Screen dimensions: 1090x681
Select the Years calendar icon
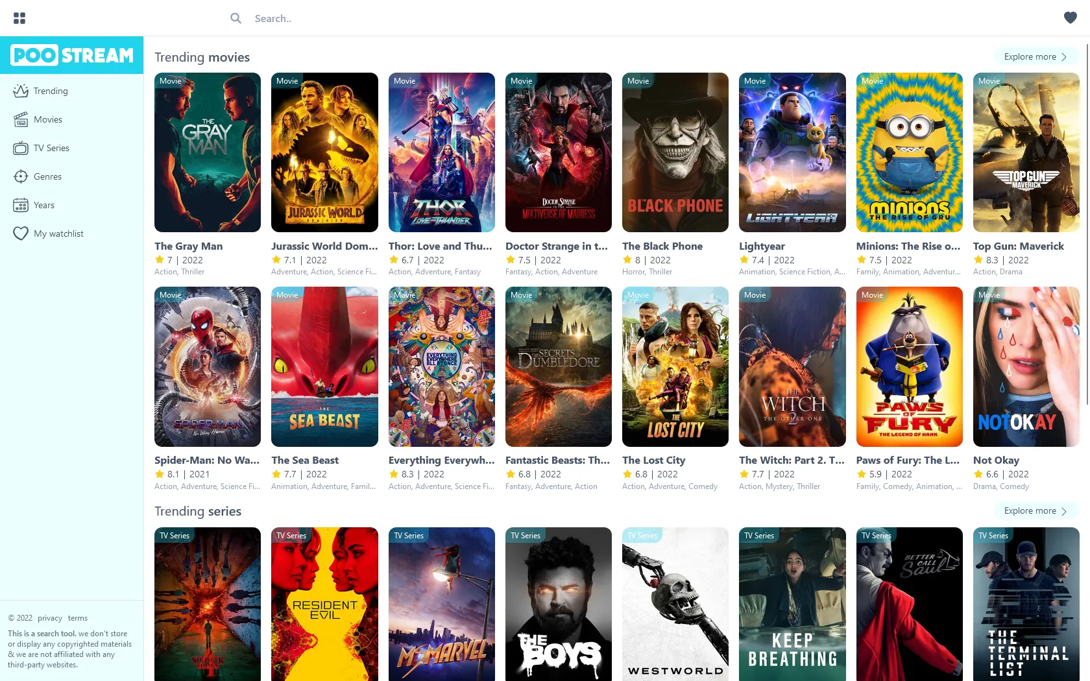click(19, 205)
